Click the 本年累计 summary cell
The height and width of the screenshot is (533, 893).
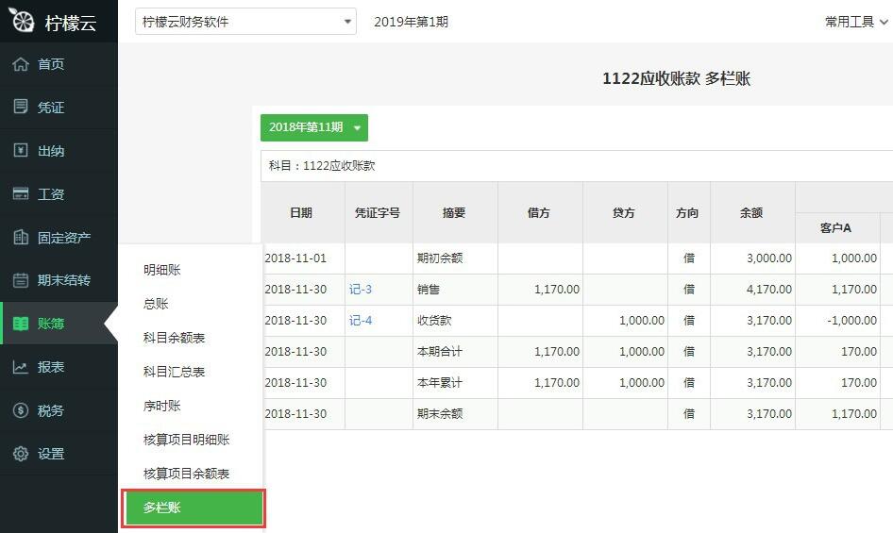pyautogui.click(x=455, y=383)
